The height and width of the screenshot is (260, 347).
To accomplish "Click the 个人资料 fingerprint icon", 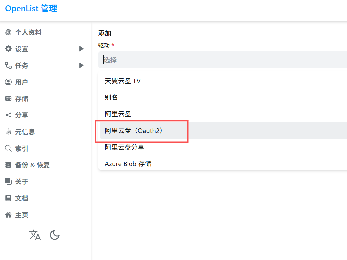I will [x=8, y=32].
